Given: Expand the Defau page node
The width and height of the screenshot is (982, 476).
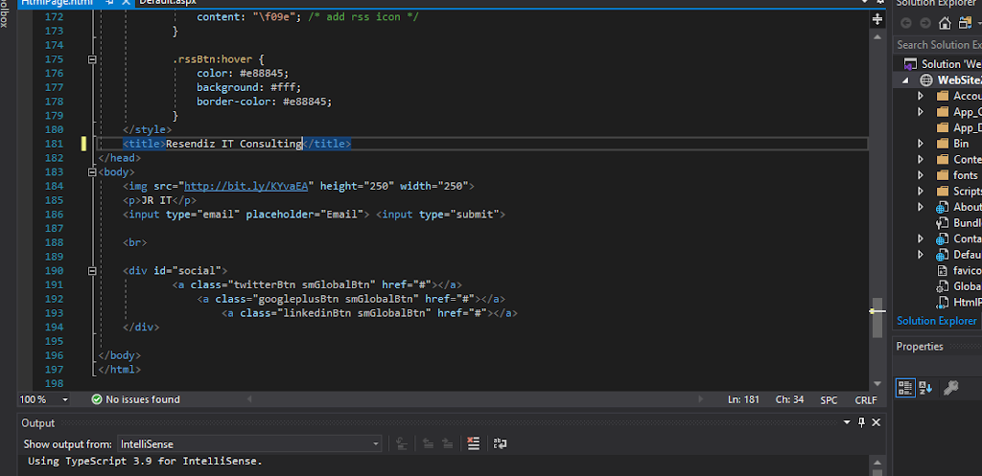Looking at the screenshot, I should 921,255.
